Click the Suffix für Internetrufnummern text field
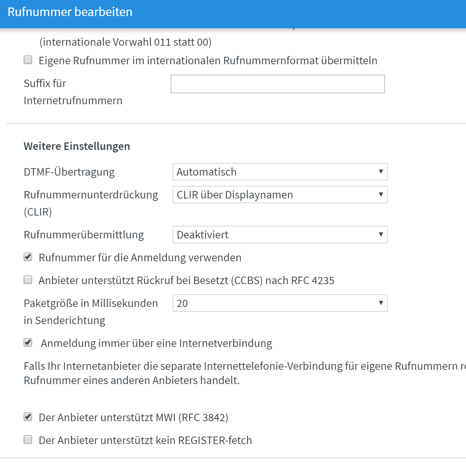 277,84
